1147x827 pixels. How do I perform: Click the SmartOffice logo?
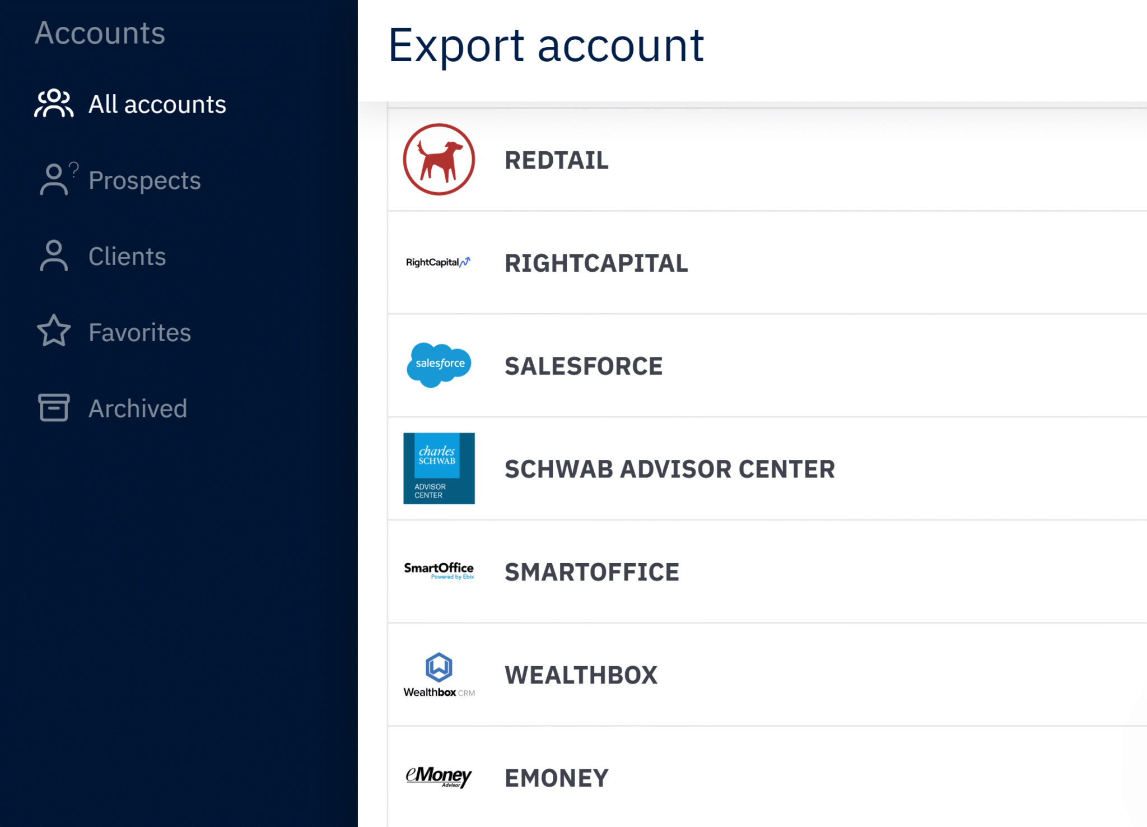point(439,570)
